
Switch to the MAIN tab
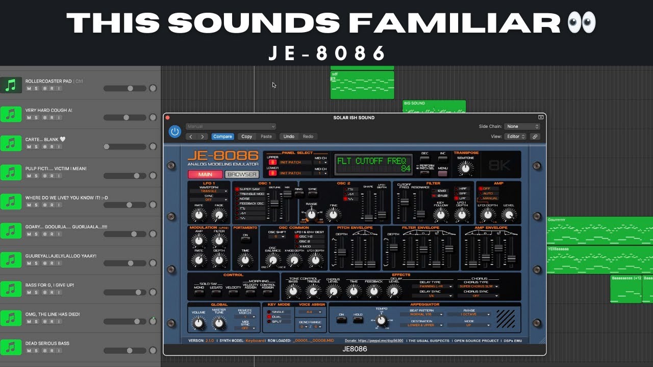pyautogui.click(x=205, y=174)
